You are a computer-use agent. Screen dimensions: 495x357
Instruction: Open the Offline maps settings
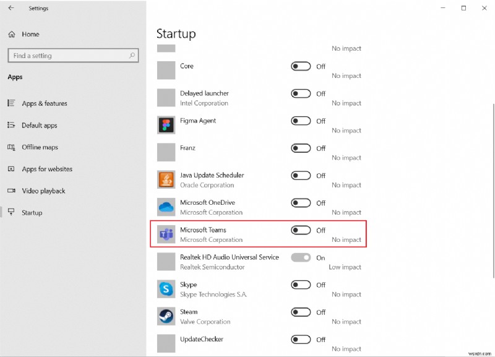(38, 147)
